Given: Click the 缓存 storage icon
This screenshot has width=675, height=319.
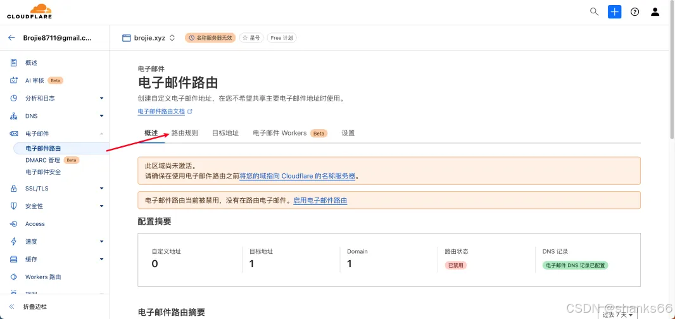Looking at the screenshot, I should point(14,259).
